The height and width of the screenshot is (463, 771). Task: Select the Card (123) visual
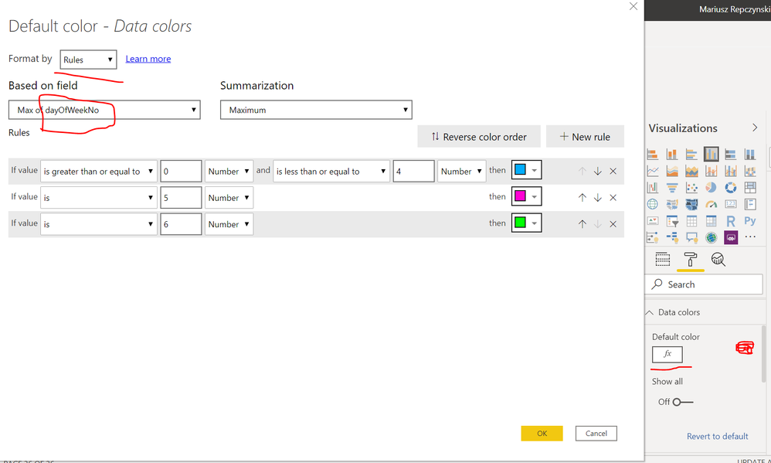[x=731, y=204]
